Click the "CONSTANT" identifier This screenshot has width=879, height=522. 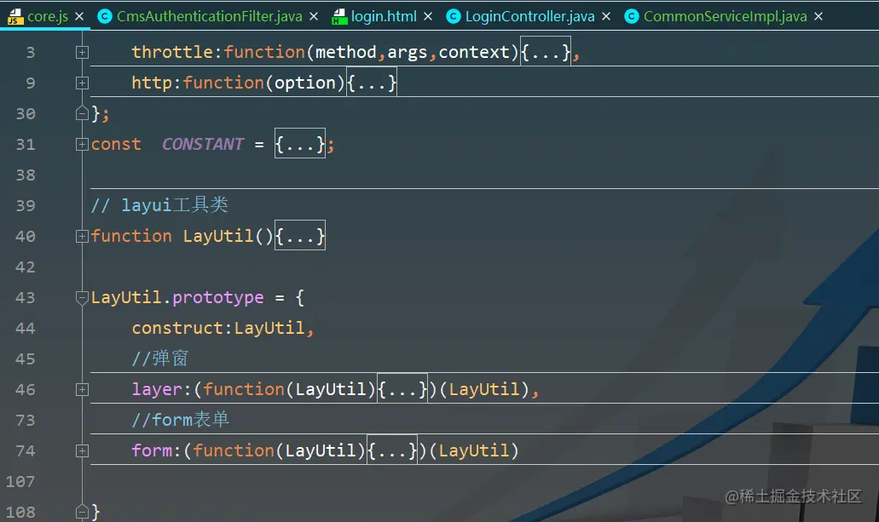pyautogui.click(x=203, y=144)
